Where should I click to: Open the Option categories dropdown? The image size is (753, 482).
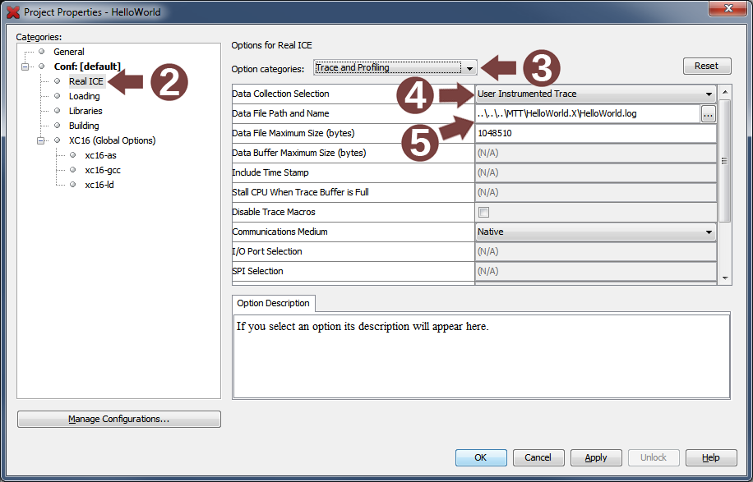(469, 68)
